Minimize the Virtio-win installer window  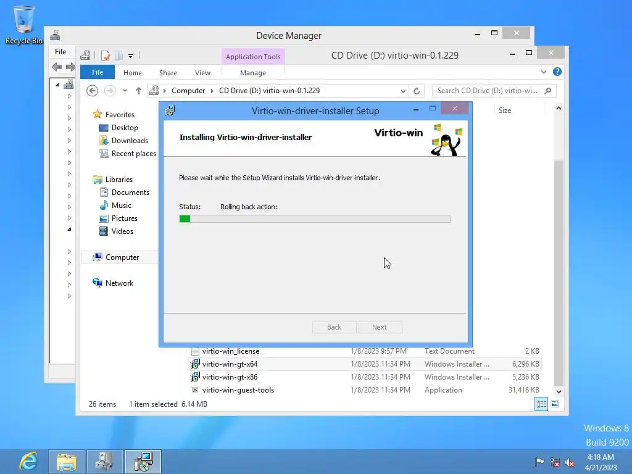416,109
